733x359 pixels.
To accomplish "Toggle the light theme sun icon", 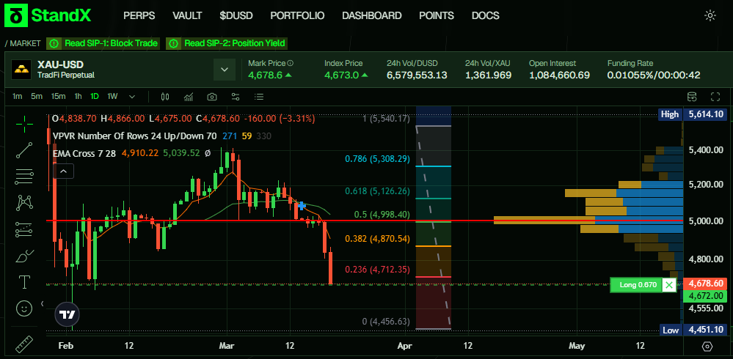I will pyautogui.click(x=710, y=15).
